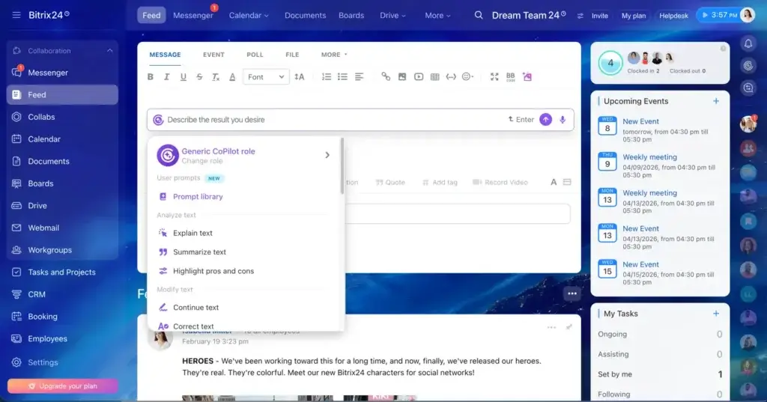Insert a table

pyautogui.click(x=435, y=77)
